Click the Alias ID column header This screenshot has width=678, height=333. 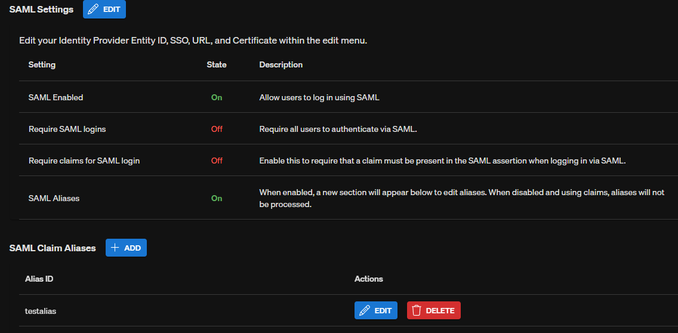tap(39, 279)
